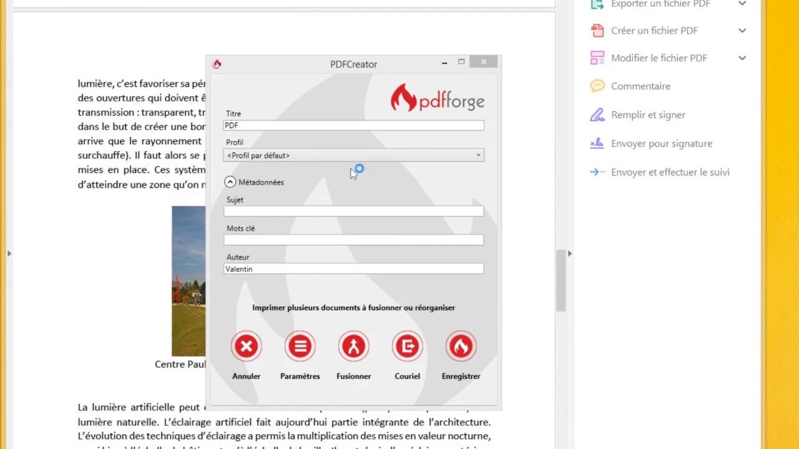Expand Créer un fichier PDF chevron
799x449 pixels.
[742, 30]
